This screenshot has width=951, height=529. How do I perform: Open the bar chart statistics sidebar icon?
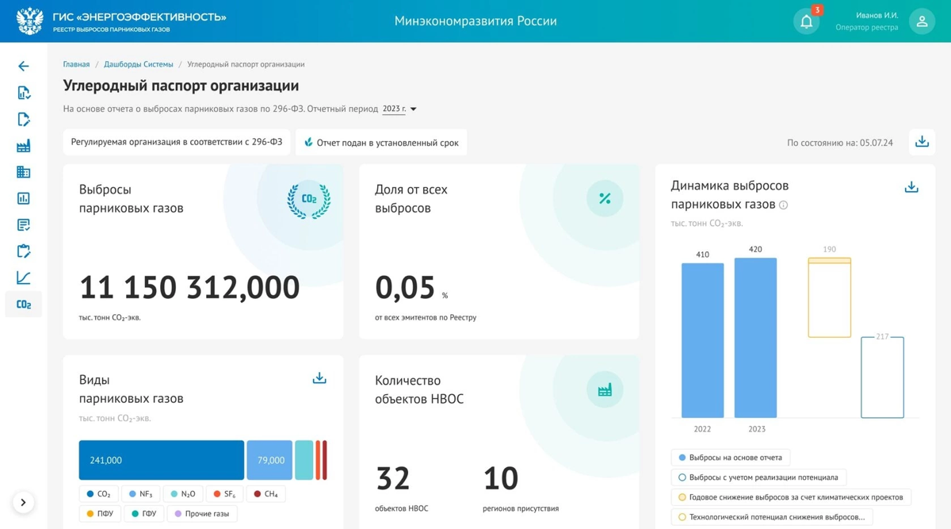click(x=23, y=198)
